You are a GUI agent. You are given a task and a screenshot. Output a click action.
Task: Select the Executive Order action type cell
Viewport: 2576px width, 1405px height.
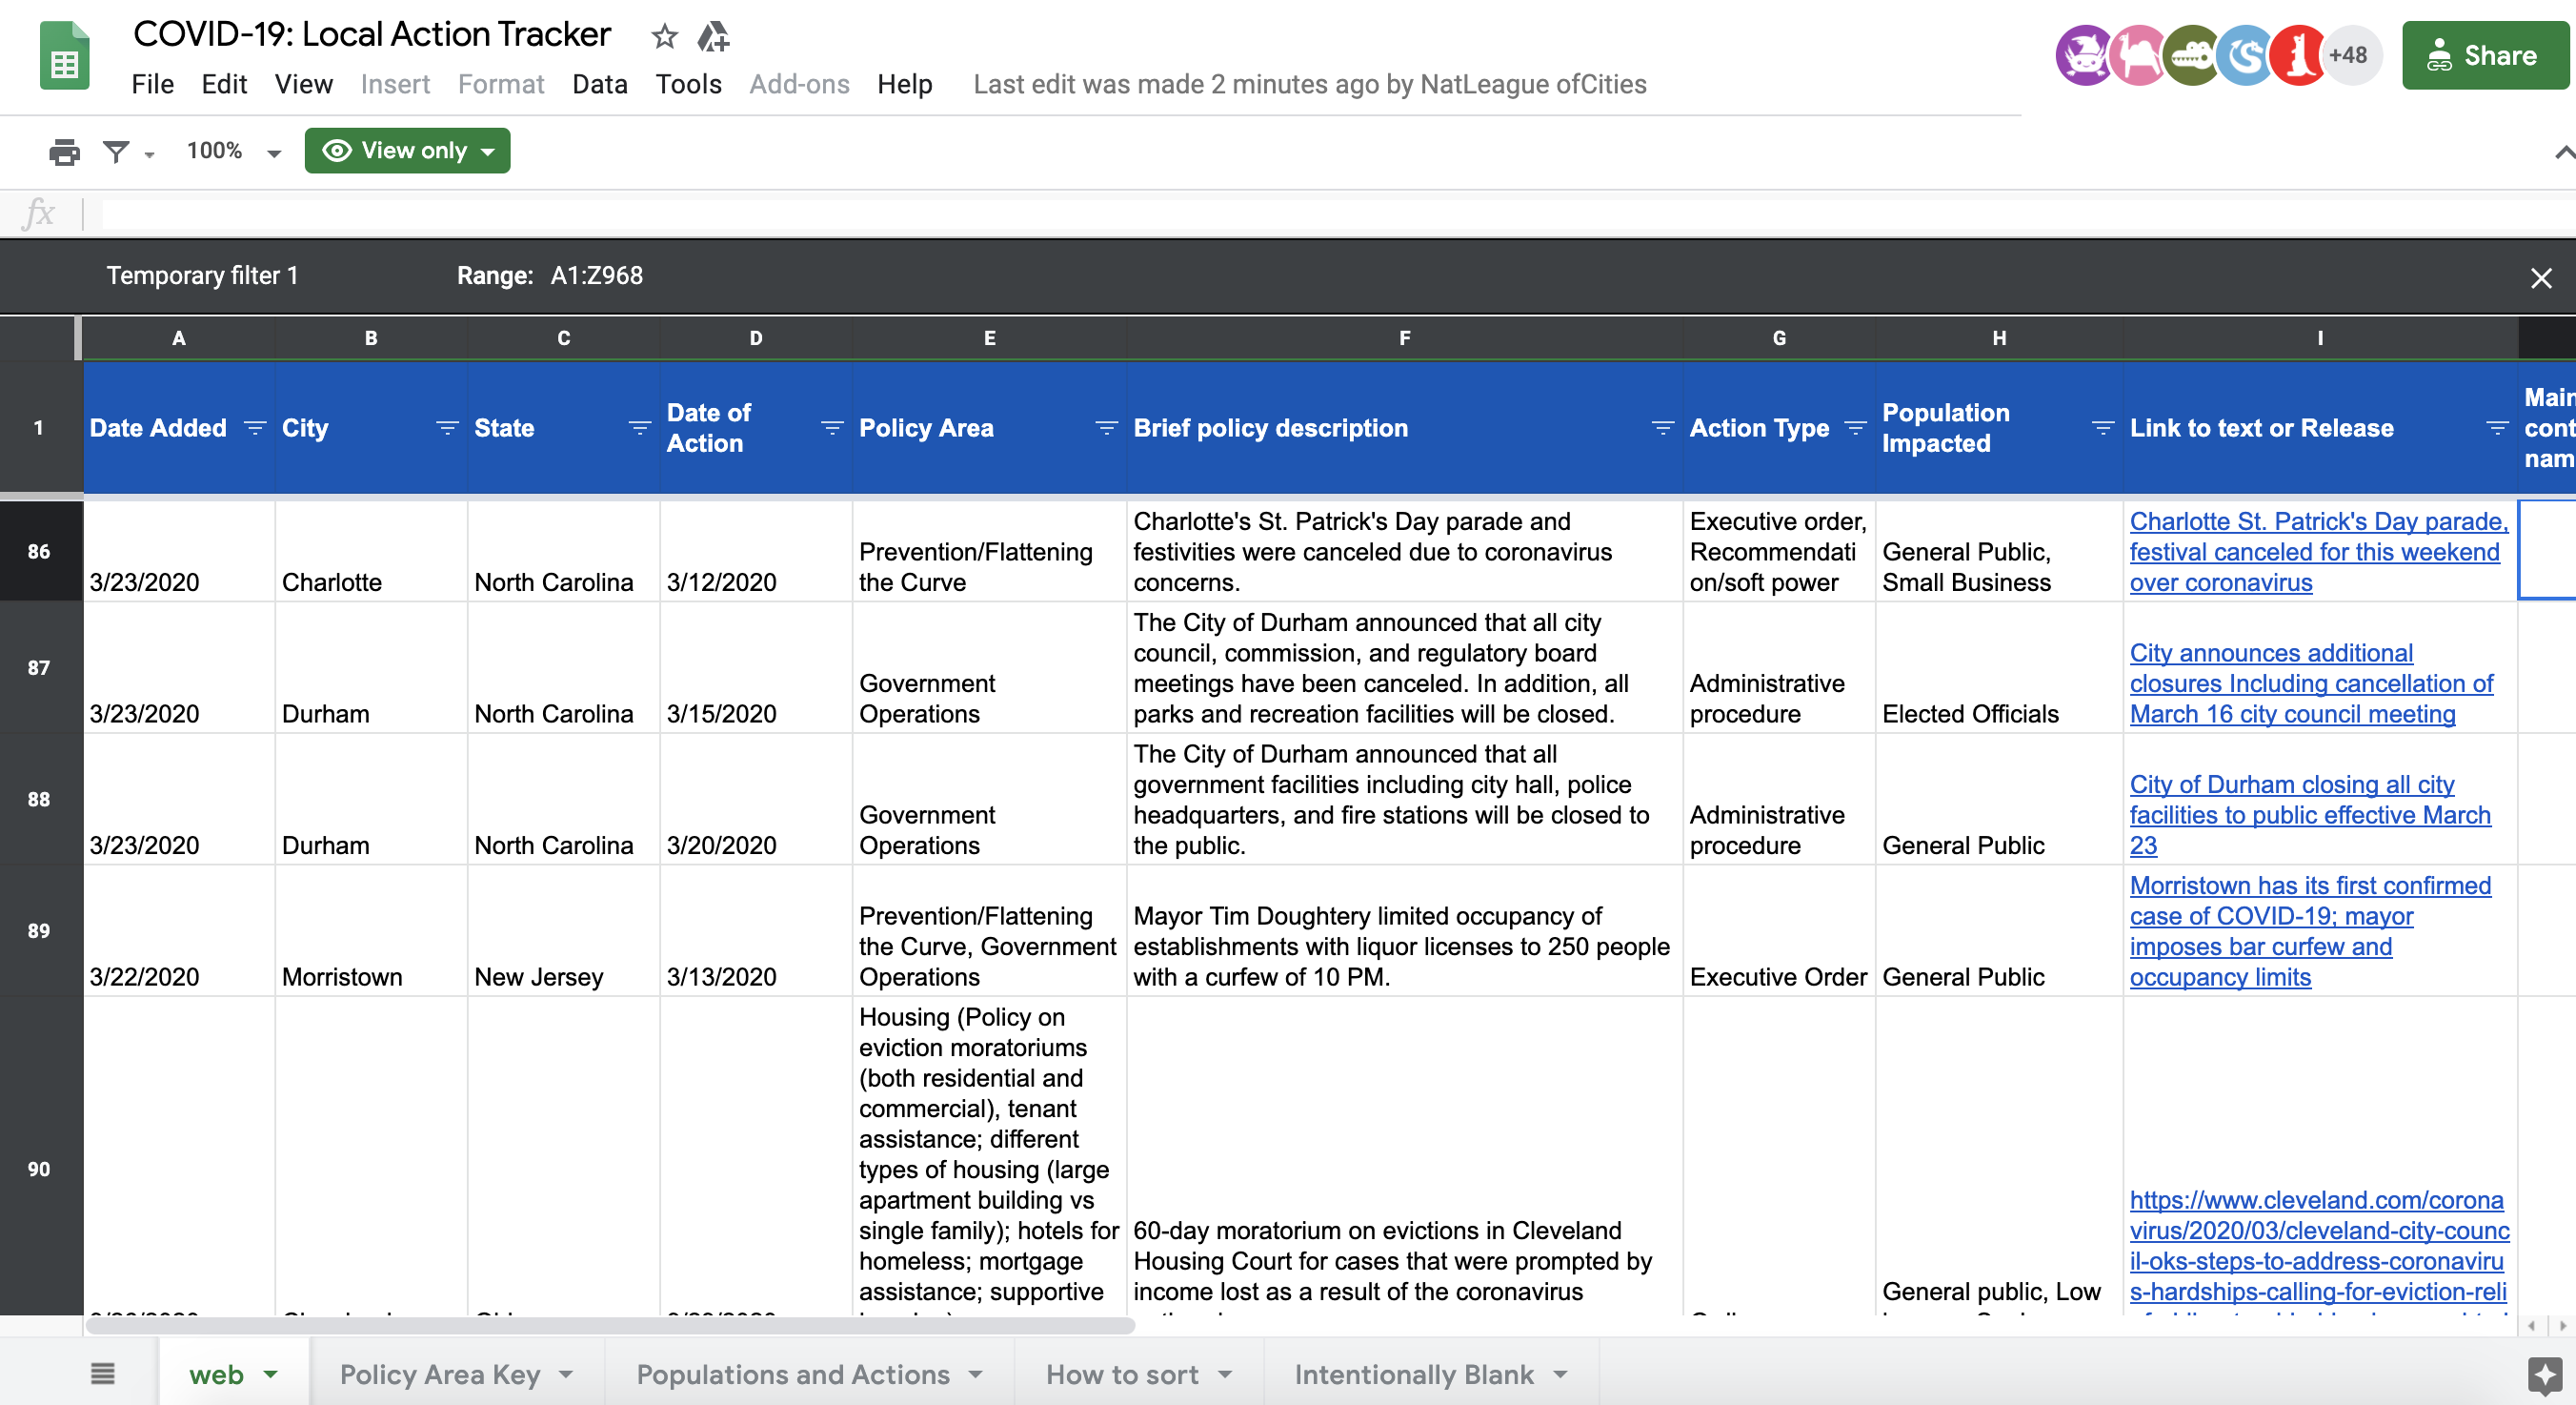click(x=1779, y=930)
